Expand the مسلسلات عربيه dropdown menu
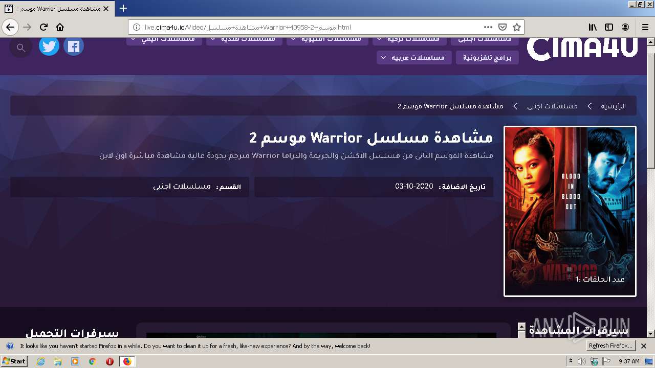The height and width of the screenshot is (368, 655). pos(414,58)
